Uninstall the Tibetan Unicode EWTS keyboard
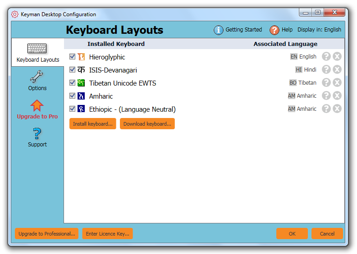Screen dimensions: 357x254 coord(337,82)
